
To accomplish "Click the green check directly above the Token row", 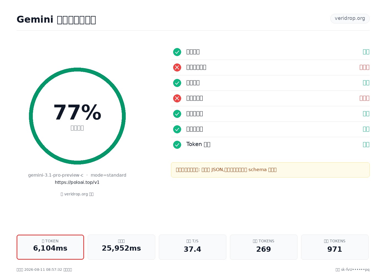I will pyautogui.click(x=177, y=129).
